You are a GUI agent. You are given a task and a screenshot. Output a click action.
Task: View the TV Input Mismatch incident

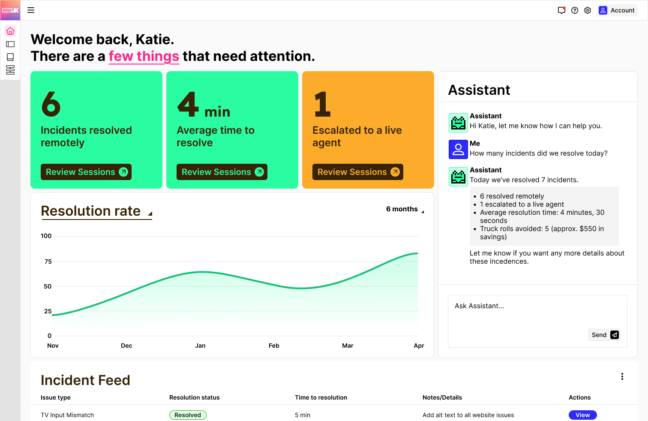tap(582, 415)
